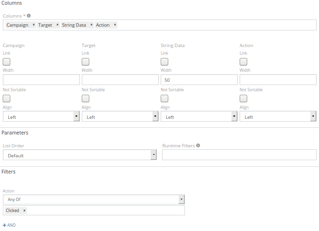Image resolution: width=319 pixels, height=231 pixels.
Task: Remove the Action tag from Columns
Action: click(x=115, y=25)
